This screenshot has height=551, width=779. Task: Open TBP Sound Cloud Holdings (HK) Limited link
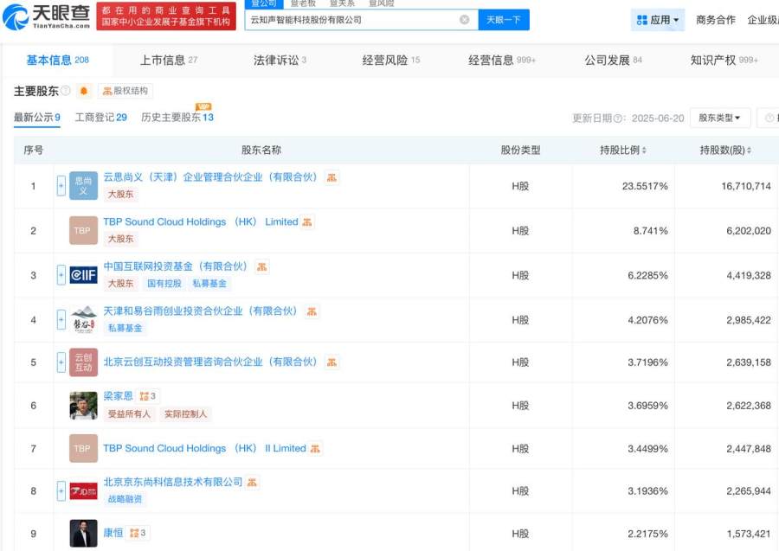click(201, 222)
